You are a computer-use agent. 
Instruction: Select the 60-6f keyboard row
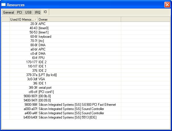point(86,37)
